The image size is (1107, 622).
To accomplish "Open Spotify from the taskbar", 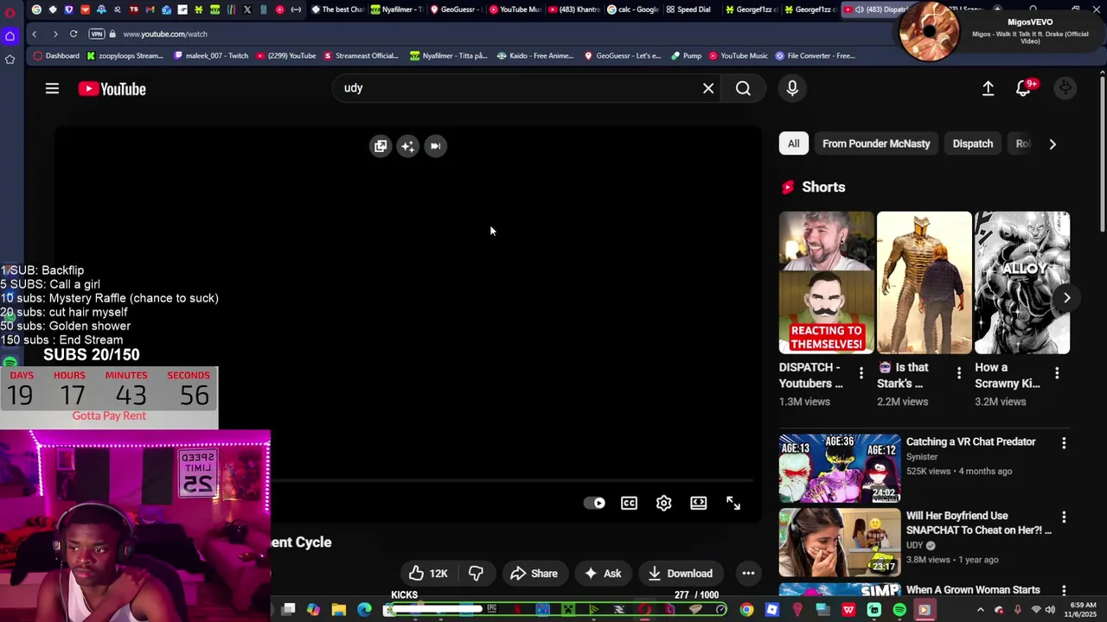I will (x=899, y=609).
